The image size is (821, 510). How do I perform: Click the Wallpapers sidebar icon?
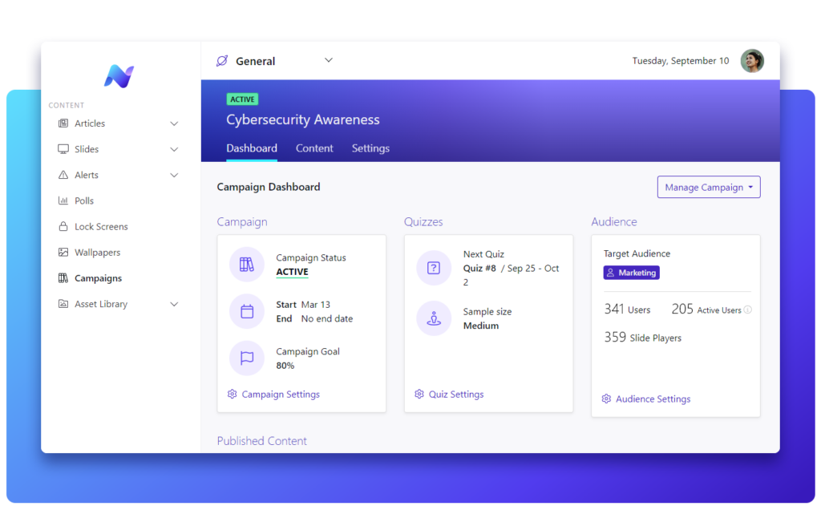65,252
